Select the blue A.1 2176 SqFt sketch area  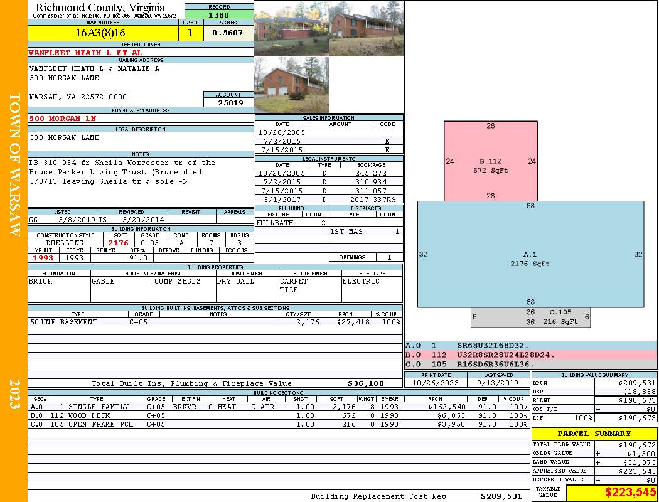pyautogui.click(x=530, y=255)
